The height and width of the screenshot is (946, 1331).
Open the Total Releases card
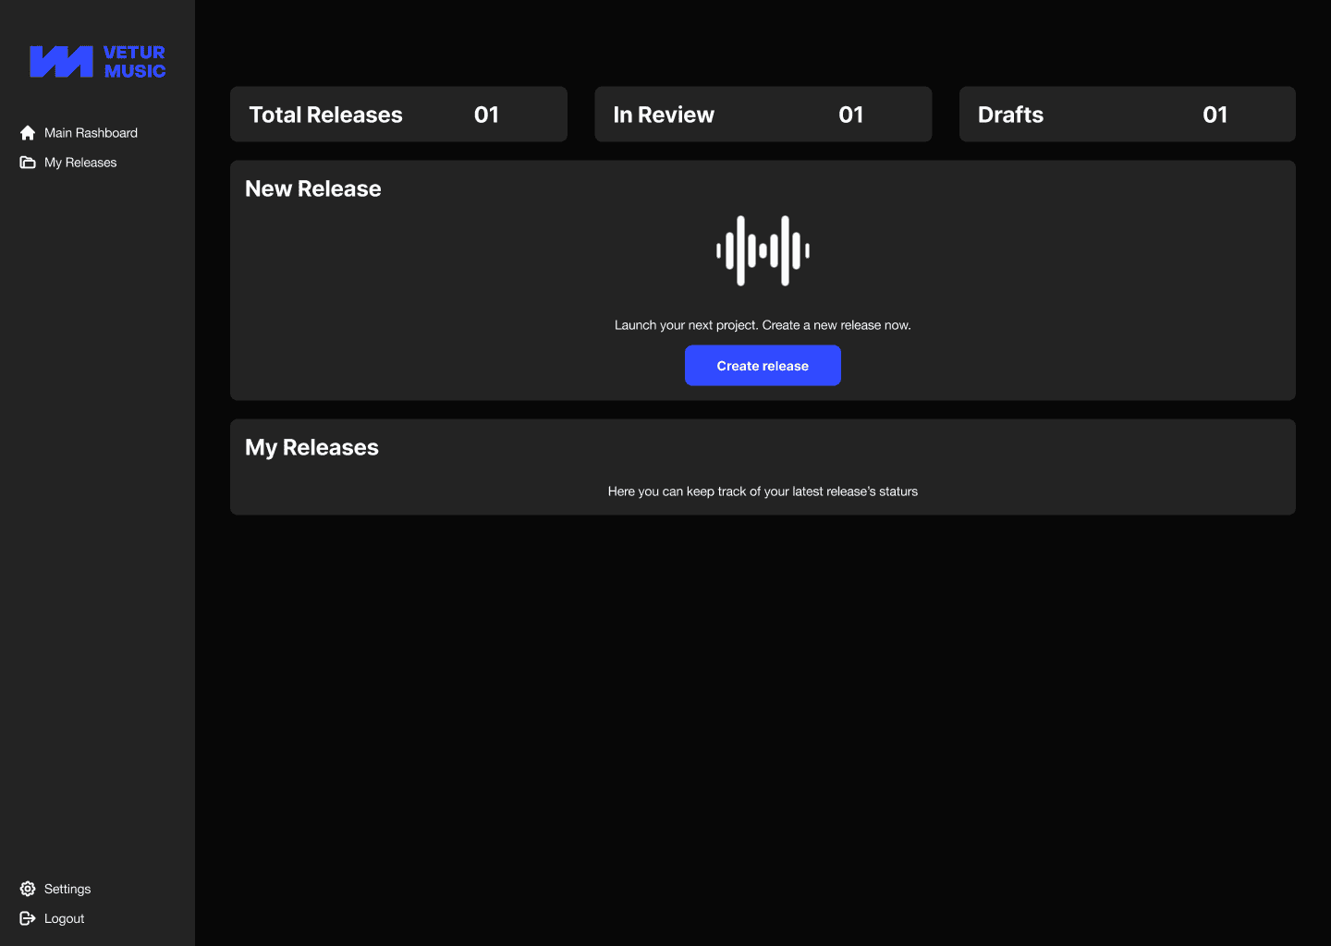(398, 115)
